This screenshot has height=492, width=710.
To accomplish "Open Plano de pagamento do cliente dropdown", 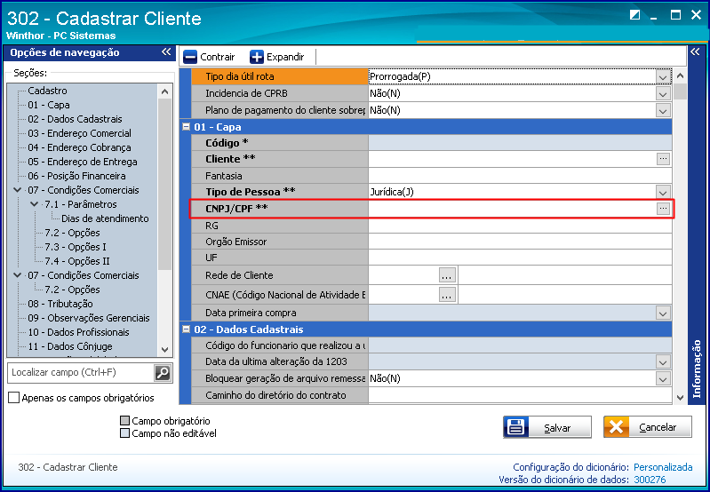I will (x=663, y=110).
